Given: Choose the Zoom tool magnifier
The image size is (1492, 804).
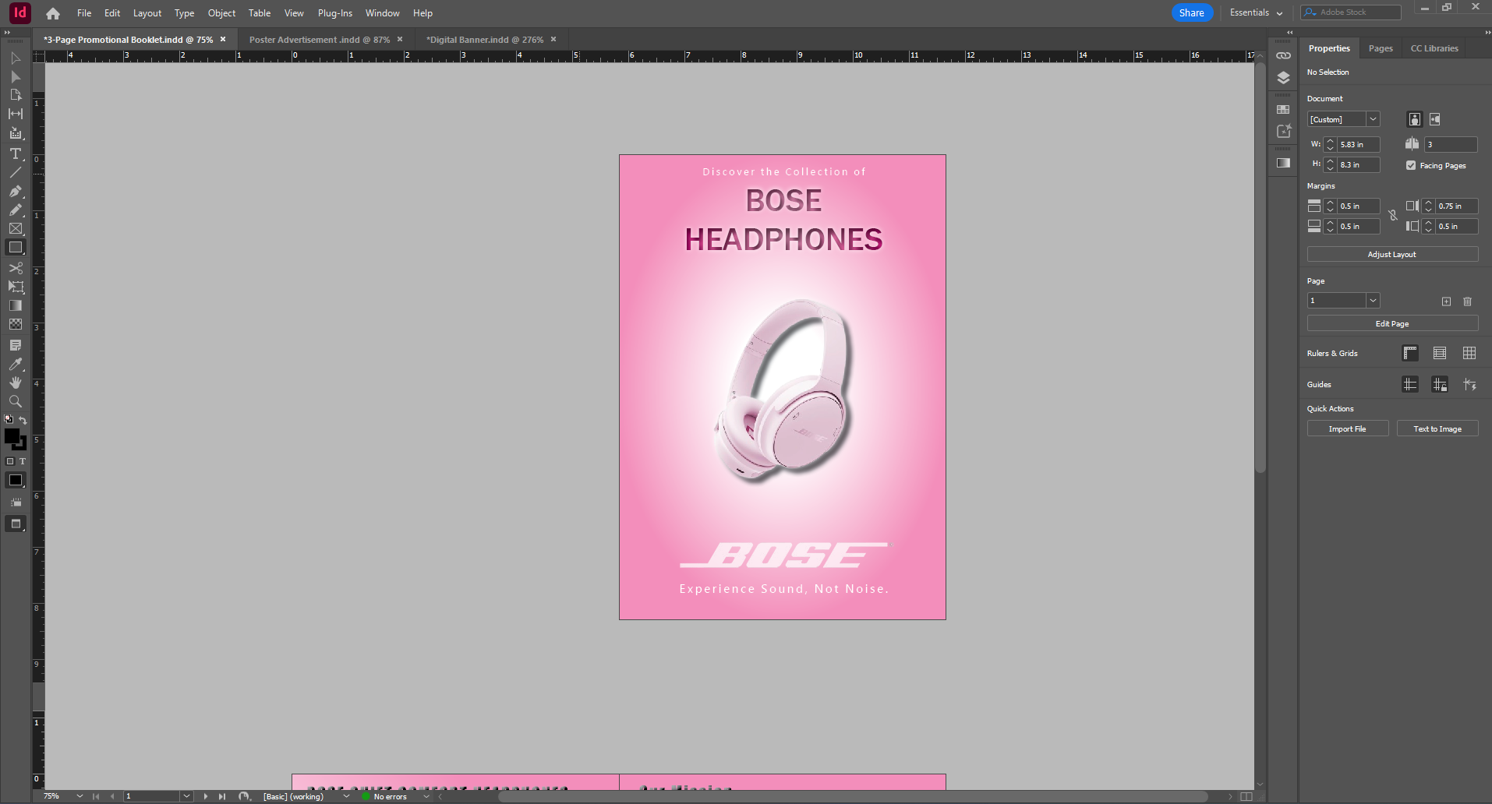Looking at the screenshot, I should point(15,401).
